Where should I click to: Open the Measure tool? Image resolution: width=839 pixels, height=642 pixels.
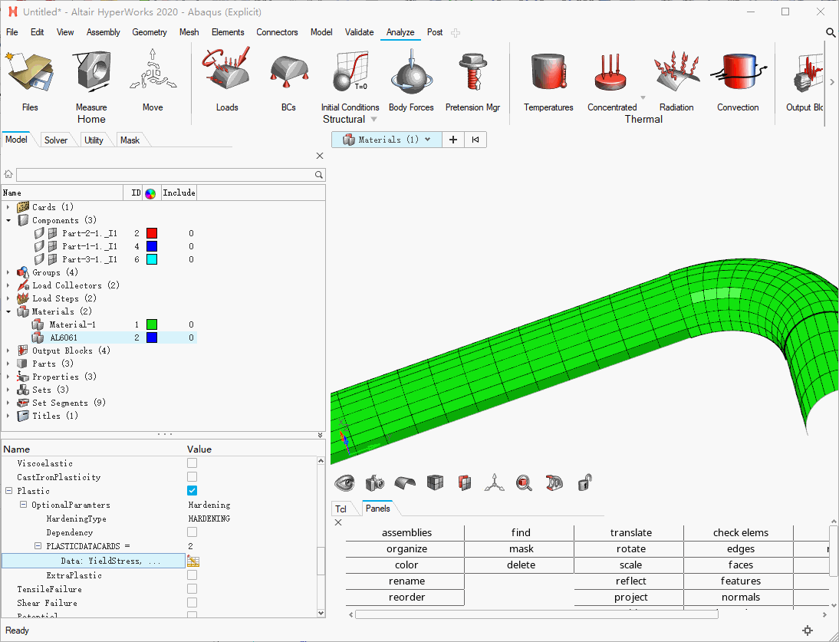pos(91,72)
